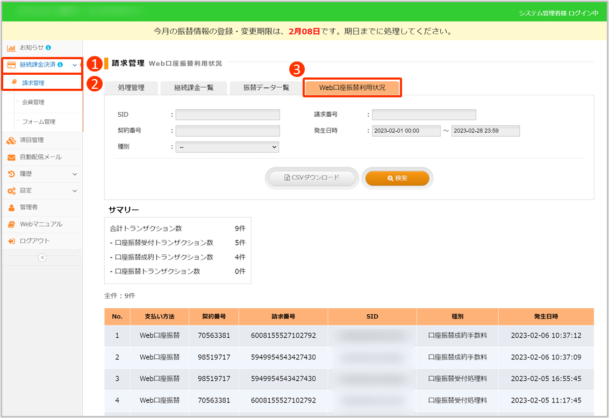The image size is (609, 418).
Task: Click the gears icon for 設定
Action: (11, 191)
